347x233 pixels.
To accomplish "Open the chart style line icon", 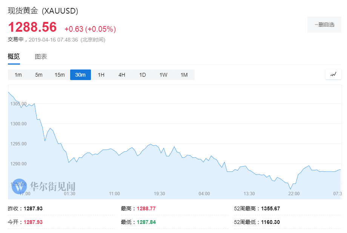I will 333,74.
